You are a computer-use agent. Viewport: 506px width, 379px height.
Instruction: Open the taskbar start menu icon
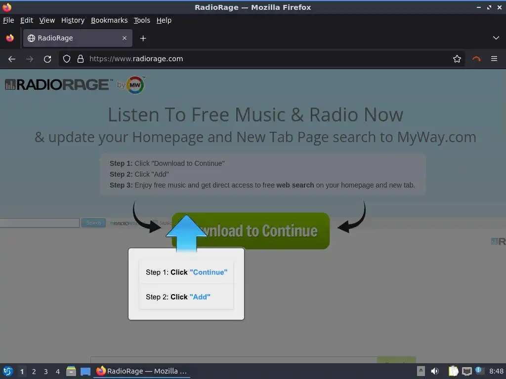pos(8,371)
